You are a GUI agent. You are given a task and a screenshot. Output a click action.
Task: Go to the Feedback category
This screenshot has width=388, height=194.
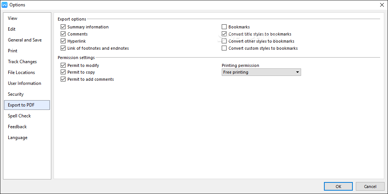click(x=27, y=127)
